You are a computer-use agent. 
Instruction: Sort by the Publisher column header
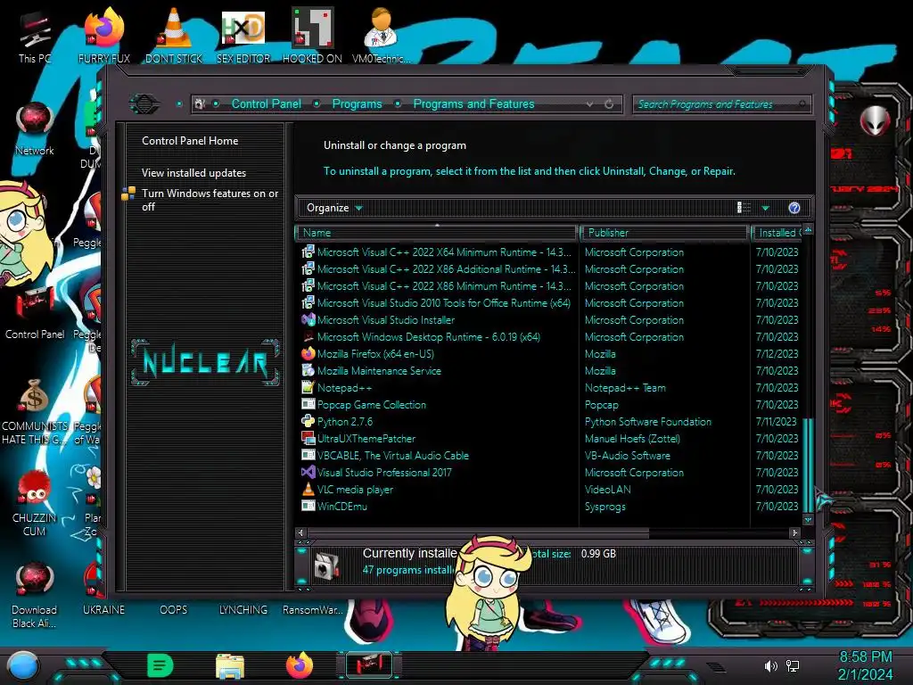663,233
